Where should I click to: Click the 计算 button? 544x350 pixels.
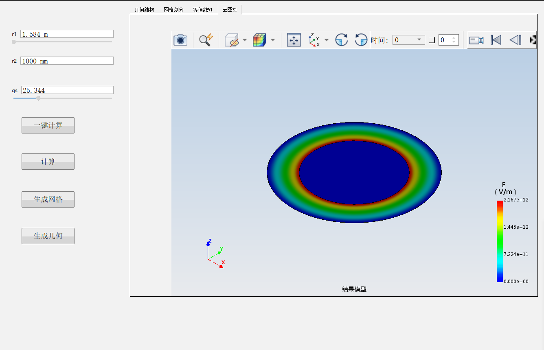pos(48,162)
